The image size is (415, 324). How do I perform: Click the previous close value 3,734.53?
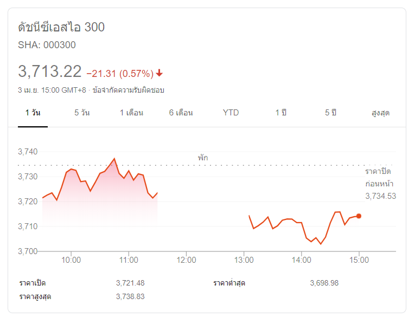380,196
